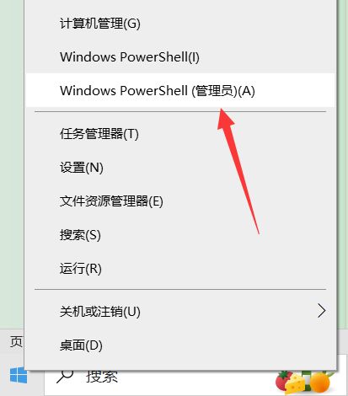Select the 搜索(S) menu entry

pos(181,235)
